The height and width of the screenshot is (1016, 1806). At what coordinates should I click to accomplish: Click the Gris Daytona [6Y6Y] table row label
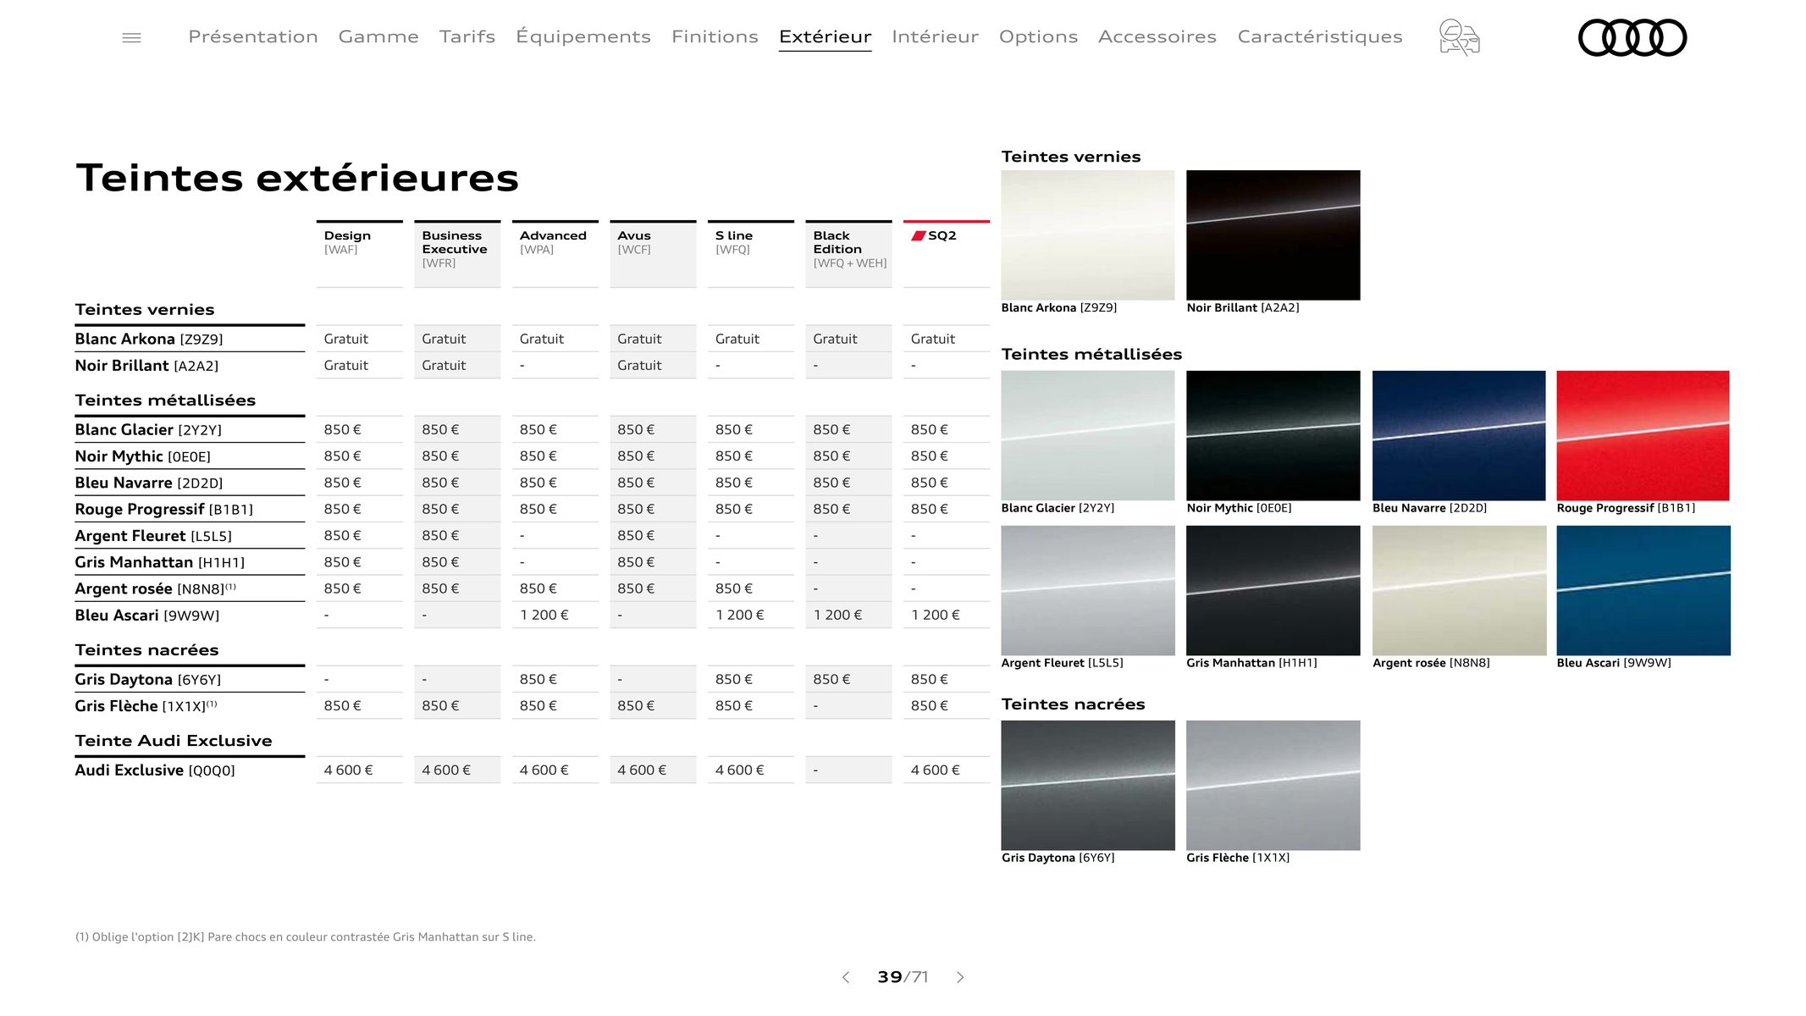(x=148, y=679)
